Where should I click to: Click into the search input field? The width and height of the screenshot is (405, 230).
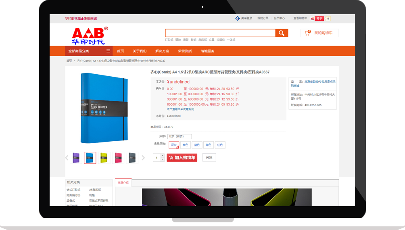pos(220,33)
